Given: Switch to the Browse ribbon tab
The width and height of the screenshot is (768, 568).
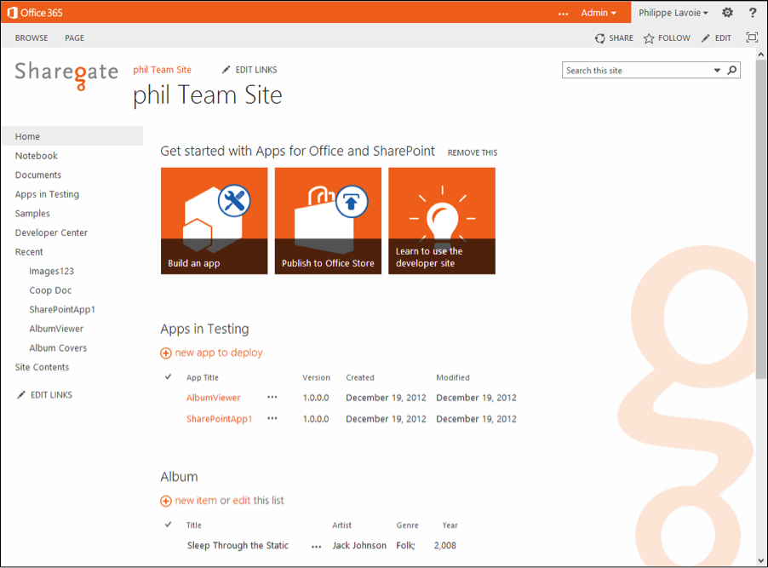Looking at the screenshot, I should click(x=32, y=37).
